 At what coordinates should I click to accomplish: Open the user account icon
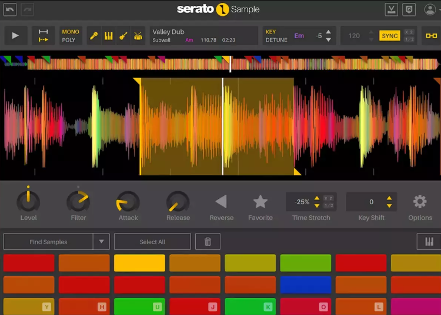pos(430,9)
